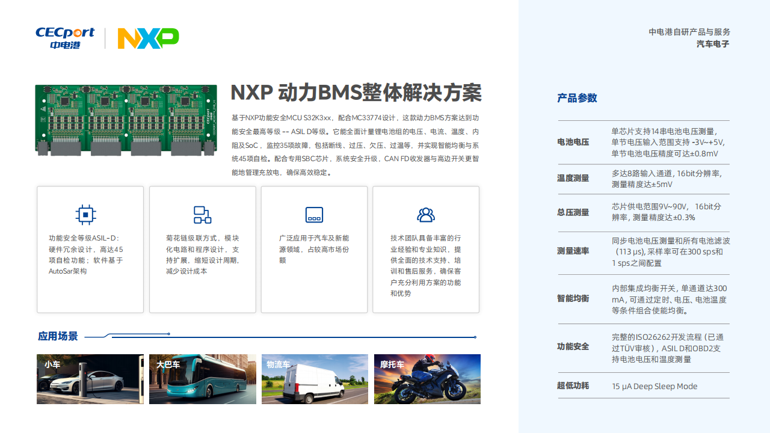This screenshot has height=433, width=770.
Task: Click the chip icon above ASIL-D card
Action: click(86, 215)
